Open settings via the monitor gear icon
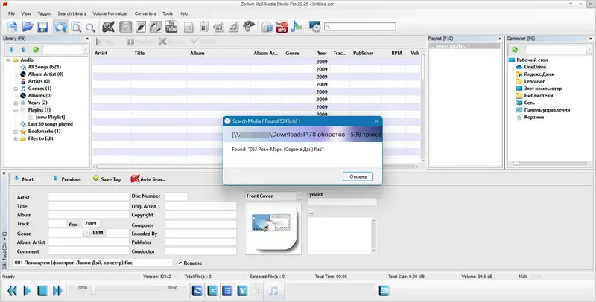 coord(314,27)
